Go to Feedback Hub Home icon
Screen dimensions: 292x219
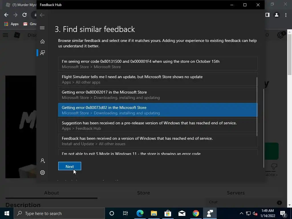[x=42, y=41]
